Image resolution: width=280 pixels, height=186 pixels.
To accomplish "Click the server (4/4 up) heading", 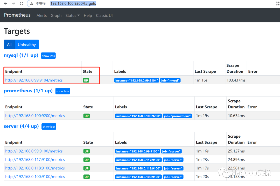I will 21,126.
